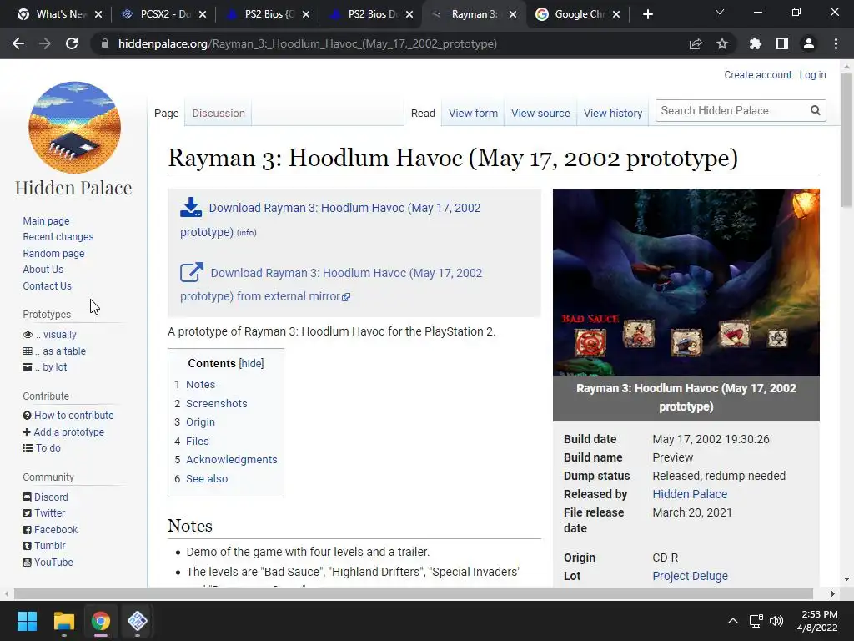854x641 pixels.
Task: Open the Chrome three-dot menu
Action: click(x=836, y=43)
